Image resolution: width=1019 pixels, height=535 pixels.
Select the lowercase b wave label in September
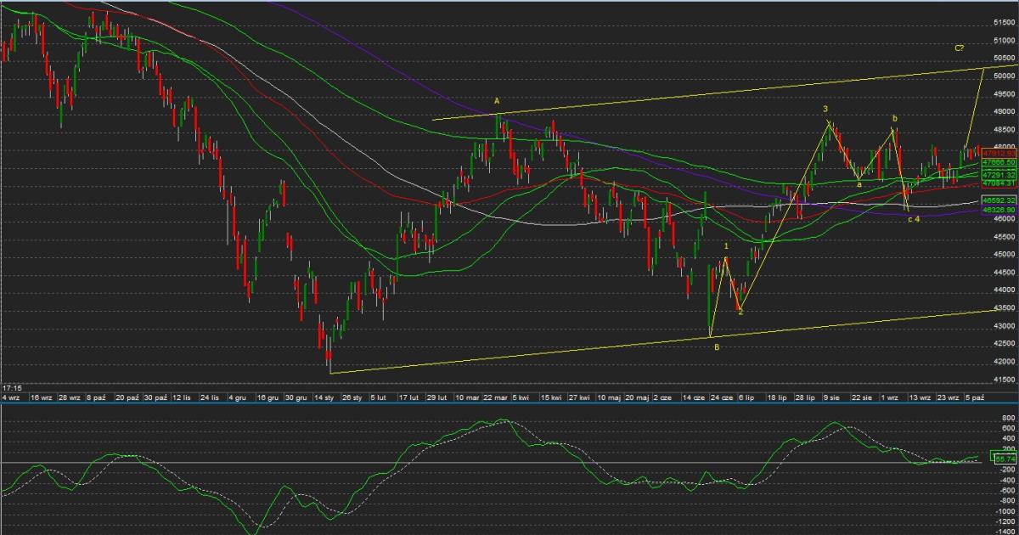(894, 118)
